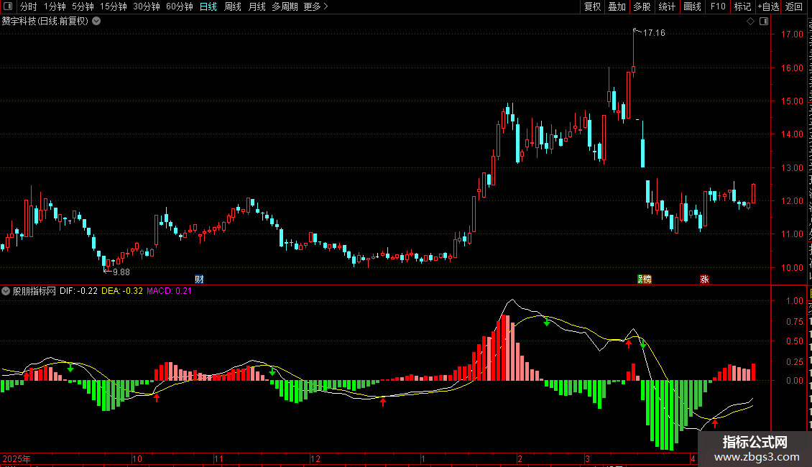Screen dimensions: 812x467
Task: Toggle the right sidebar panel icon
Action: click(x=764, y=22)
